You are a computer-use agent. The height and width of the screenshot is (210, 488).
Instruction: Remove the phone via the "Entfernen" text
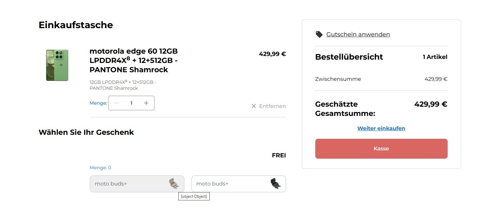pos(272,106)
